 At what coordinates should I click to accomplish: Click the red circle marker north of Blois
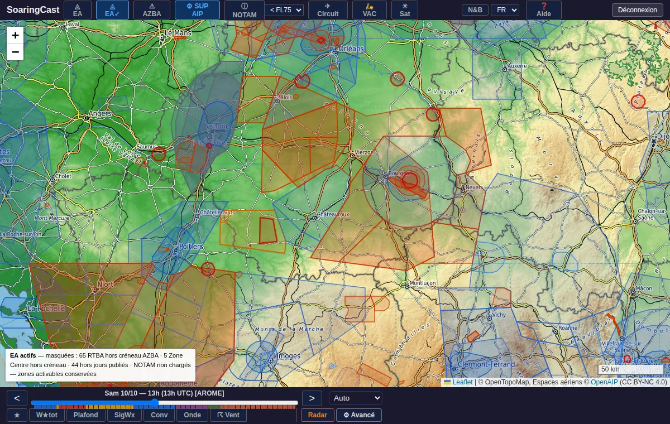[x=302, y=81]
